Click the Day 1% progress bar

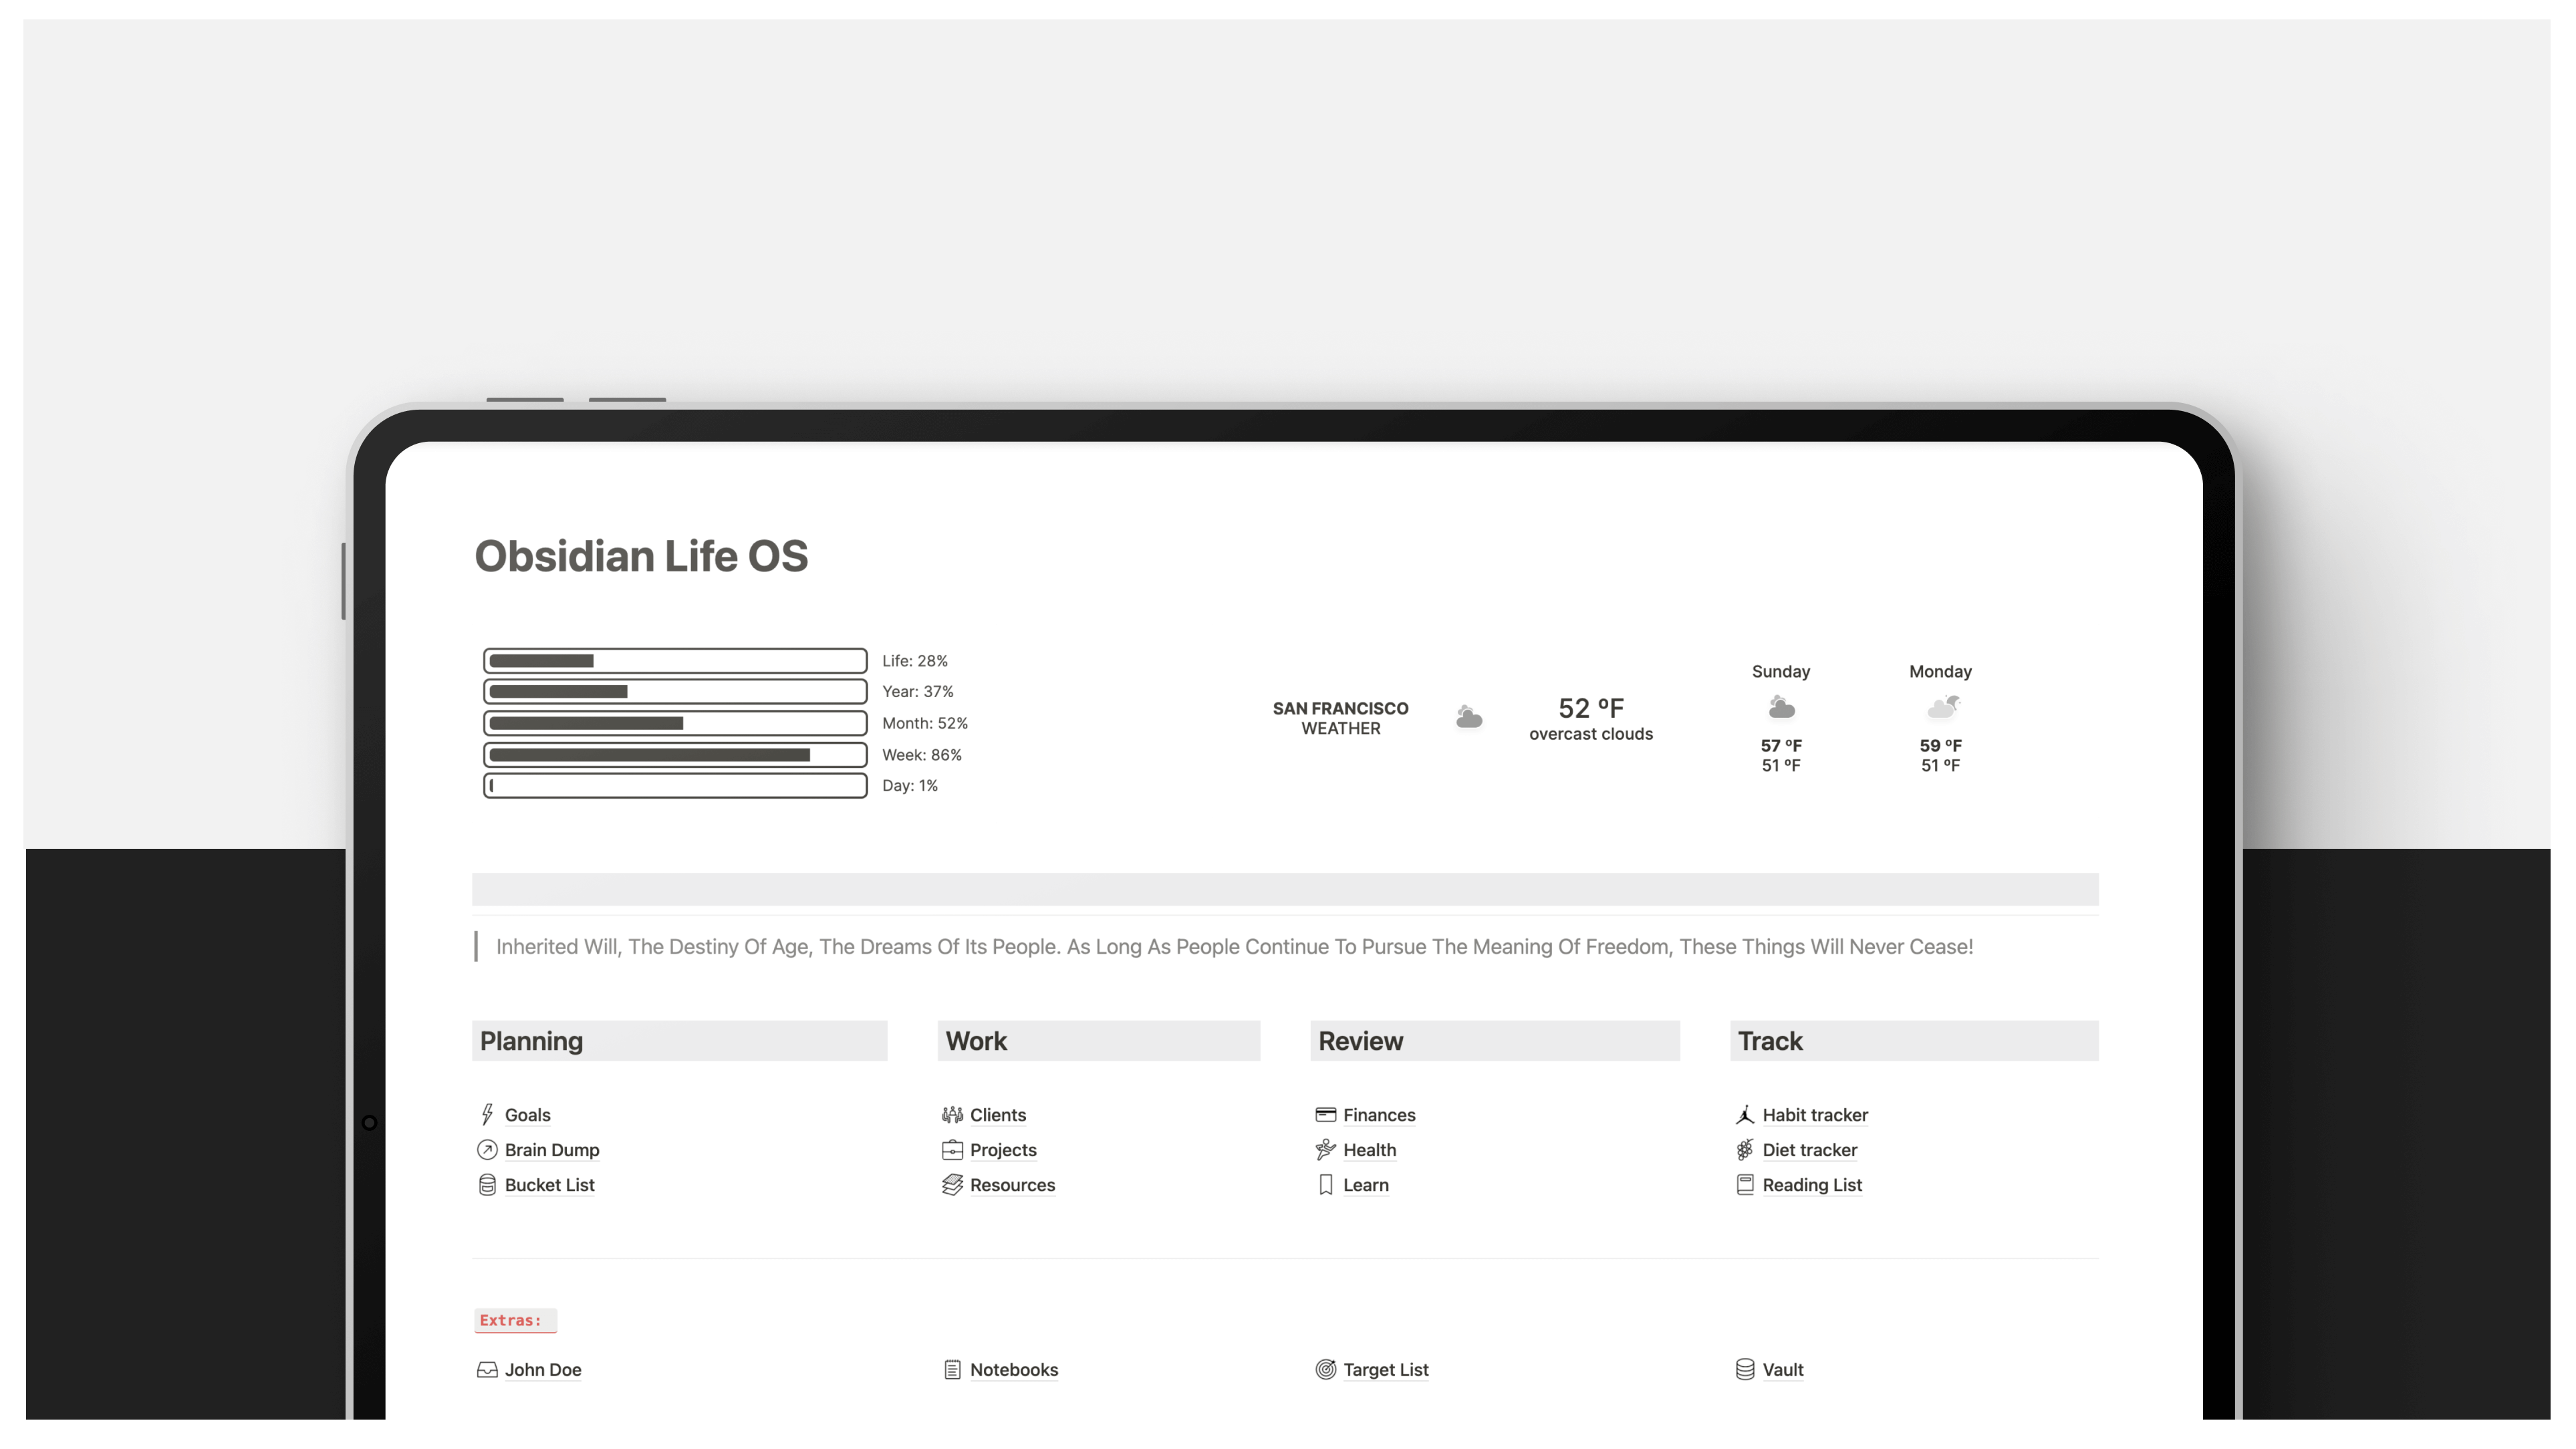pos(675,786)
